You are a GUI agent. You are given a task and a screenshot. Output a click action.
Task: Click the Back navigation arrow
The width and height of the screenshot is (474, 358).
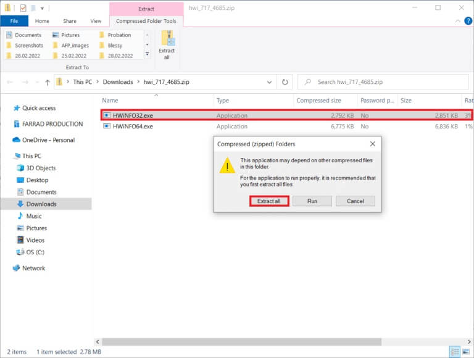coord(10,82)
